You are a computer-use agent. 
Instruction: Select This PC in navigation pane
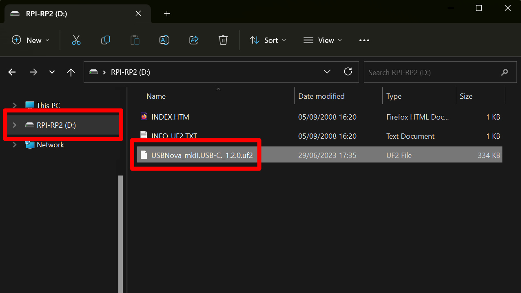tap(48, 105)
